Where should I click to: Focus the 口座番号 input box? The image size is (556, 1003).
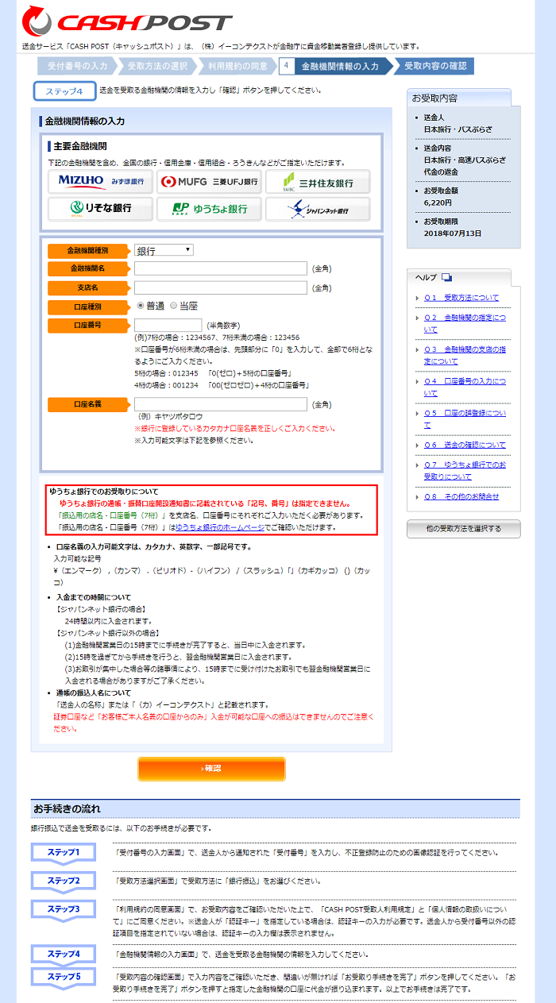(x=168, y=325)
